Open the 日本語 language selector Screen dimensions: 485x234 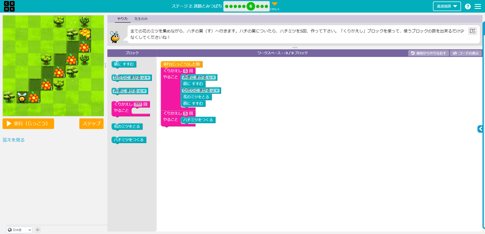(19, 230)
